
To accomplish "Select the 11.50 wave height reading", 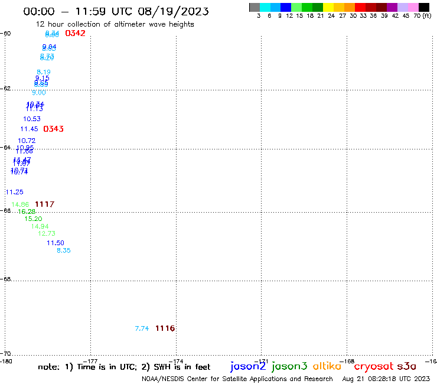I will pos(56,243).
